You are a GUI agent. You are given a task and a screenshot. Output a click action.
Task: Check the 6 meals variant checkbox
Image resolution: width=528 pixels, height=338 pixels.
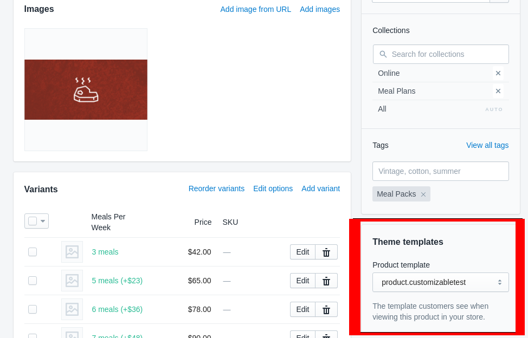coord(32,309)
